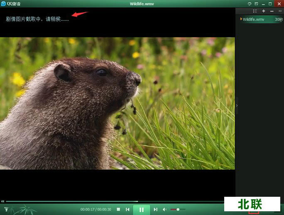Pause the video playback
The height and width of the screenshot is (215, 284).
(142, 210)
